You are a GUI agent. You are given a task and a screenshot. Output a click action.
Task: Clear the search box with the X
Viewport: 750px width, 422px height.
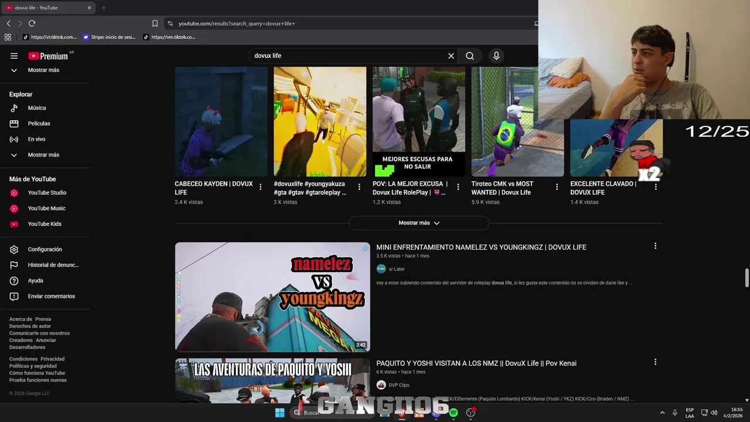click(x=451, y=56)
